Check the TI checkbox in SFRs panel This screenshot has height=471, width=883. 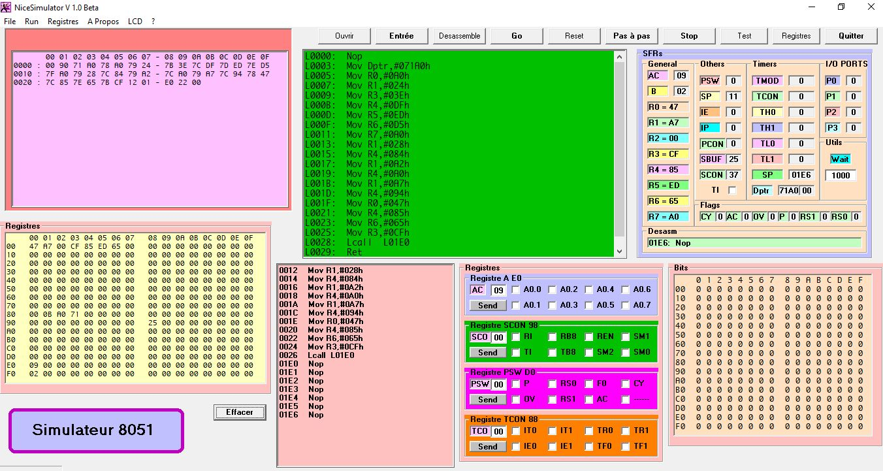pyautogui.click(x=732, y=190)
